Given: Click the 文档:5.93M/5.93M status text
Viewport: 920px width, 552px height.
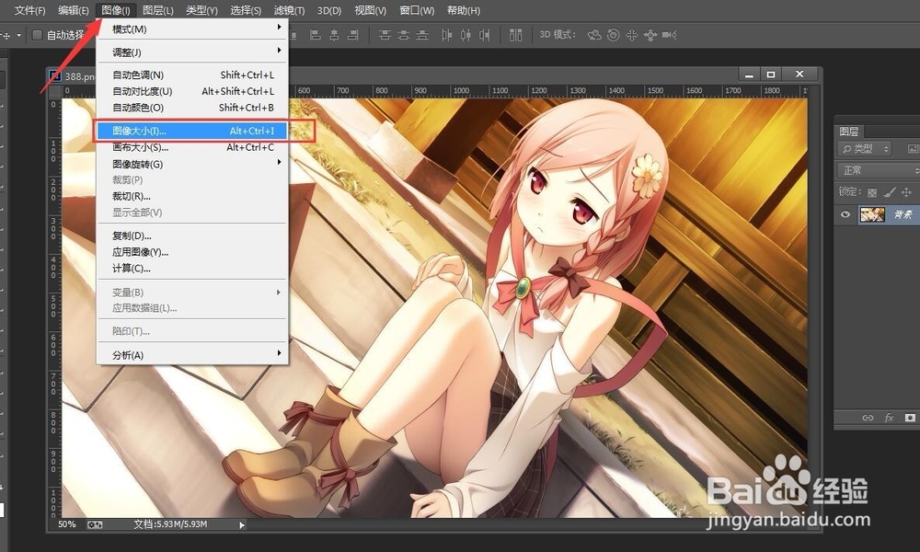Looking at the screenshot, I should pos(170,524).
